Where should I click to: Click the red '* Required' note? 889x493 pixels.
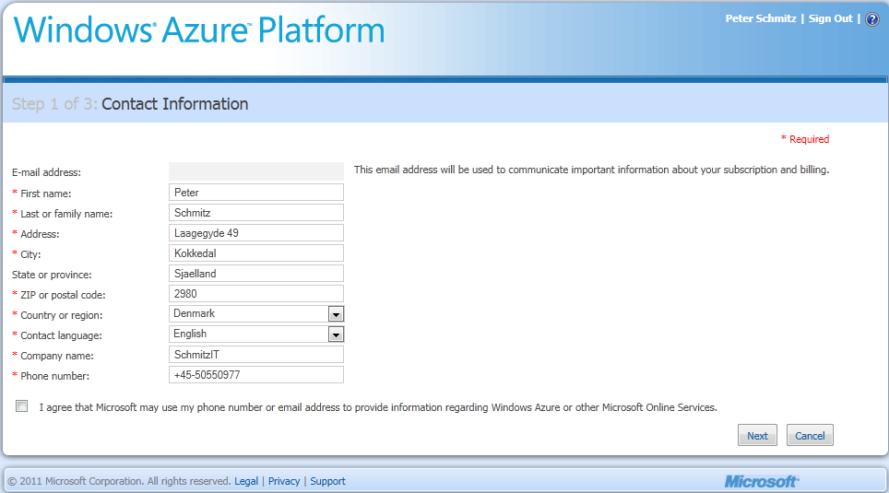pyautogui.click(x=805, y=139)
